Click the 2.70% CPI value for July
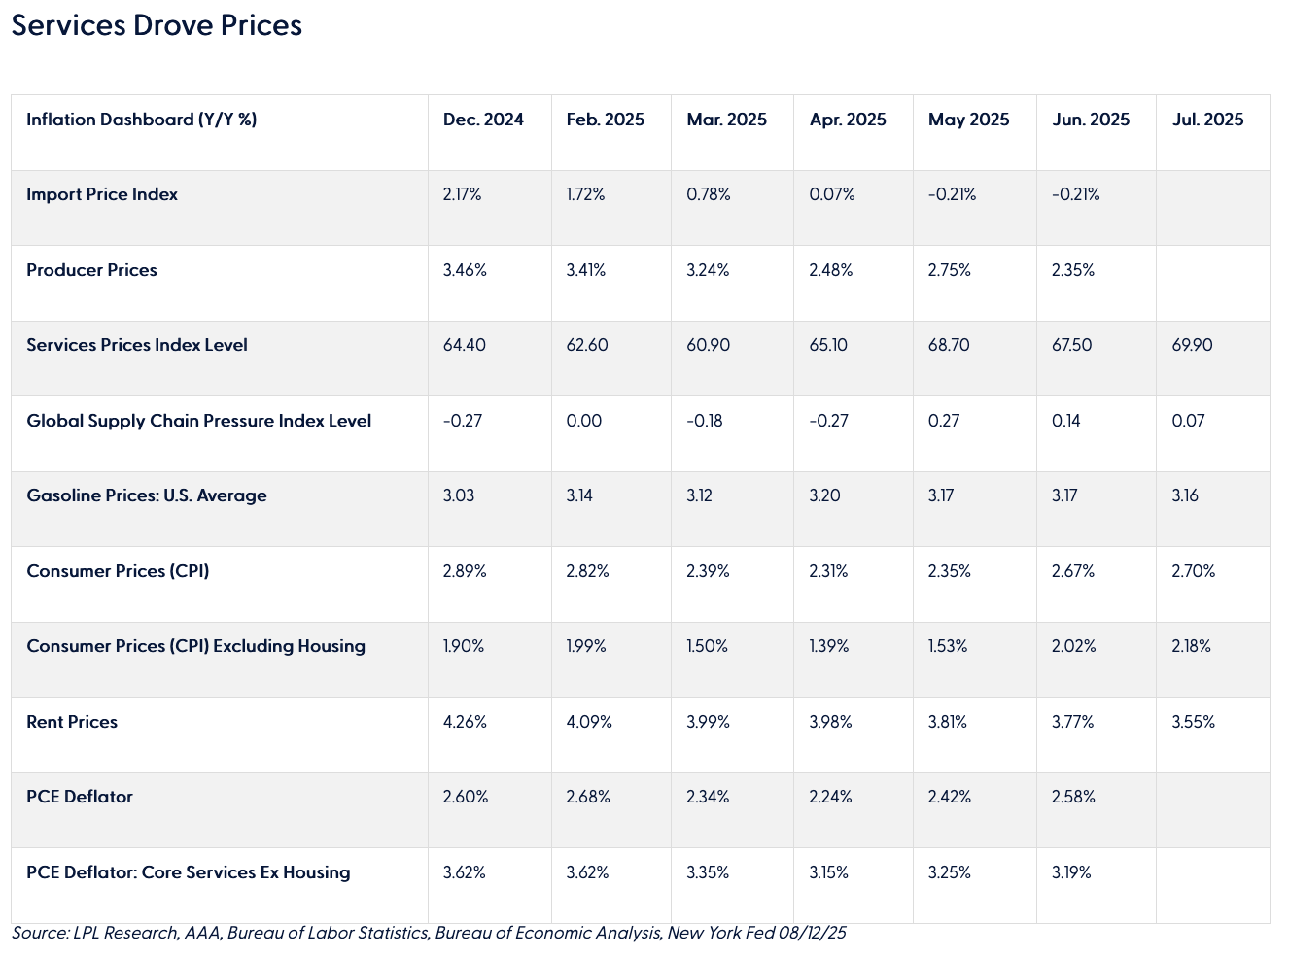 click(1194, 571)
